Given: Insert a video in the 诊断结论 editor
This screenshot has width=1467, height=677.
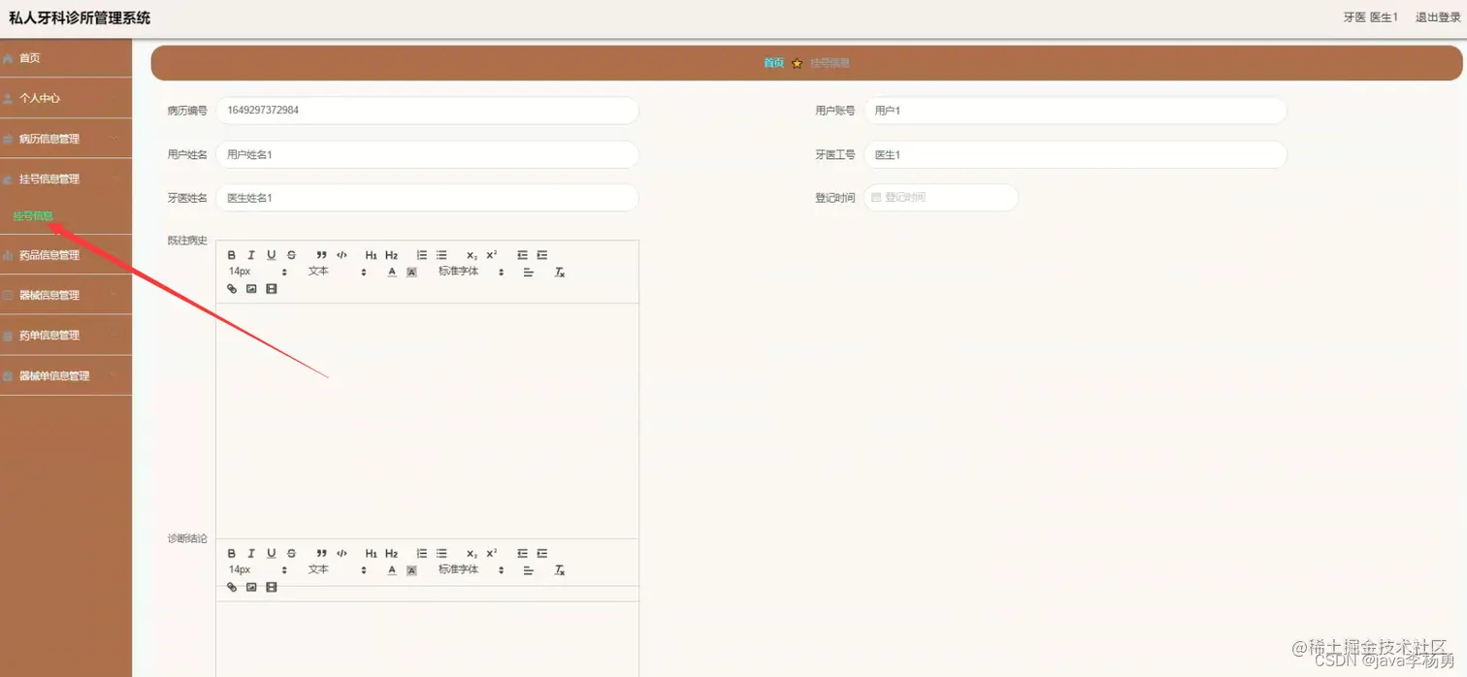Looking at the screenshot, I should pyautogui.click(x=272, y=587).
